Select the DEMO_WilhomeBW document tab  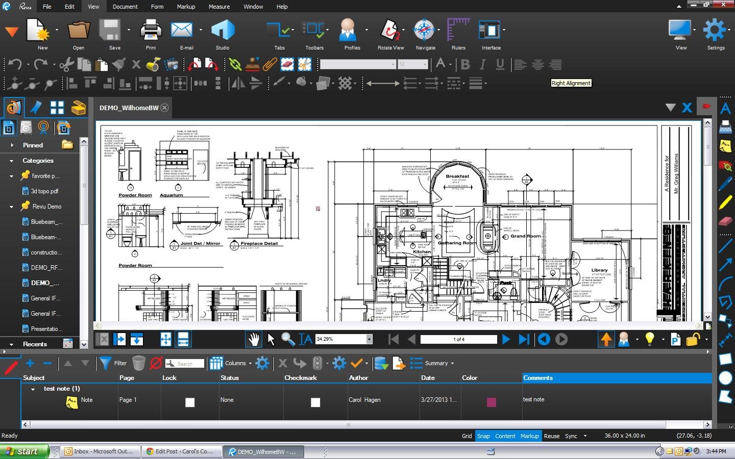(129, 108)
